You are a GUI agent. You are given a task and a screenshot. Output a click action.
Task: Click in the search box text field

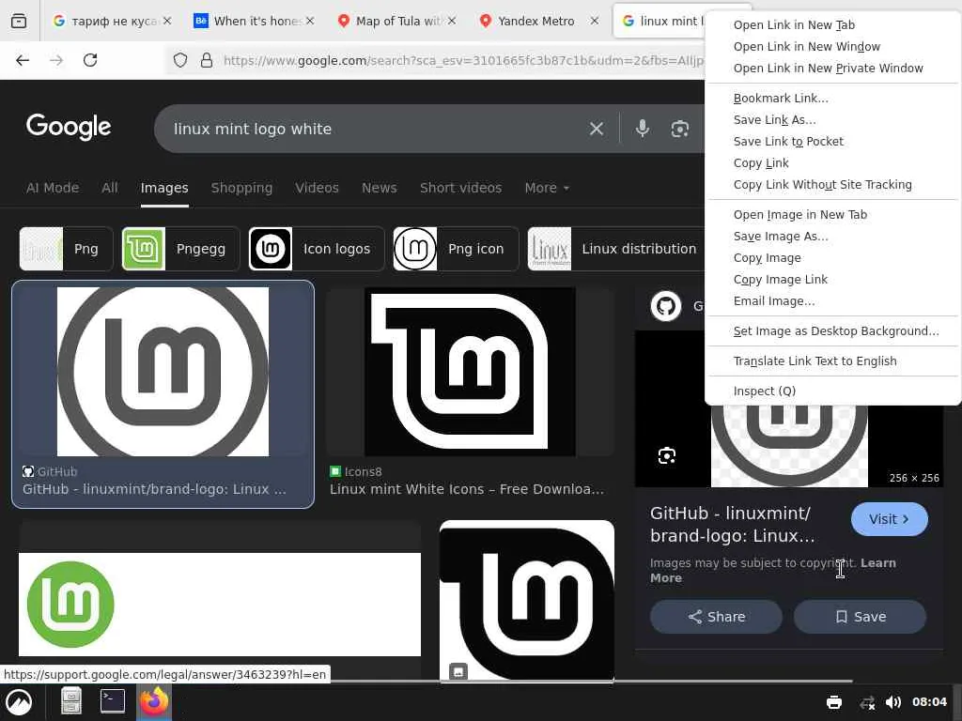374,129
